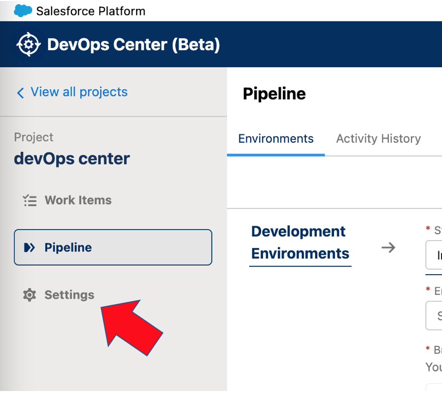This screenshot has height=393, width=442.
Task: Switch to the Activity History tab
Action: 378,139
